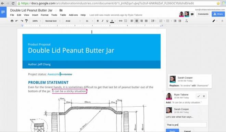Toggle center alignment
Image resolution: width=226 pixels, height=132 pixels.
point(137,21)
